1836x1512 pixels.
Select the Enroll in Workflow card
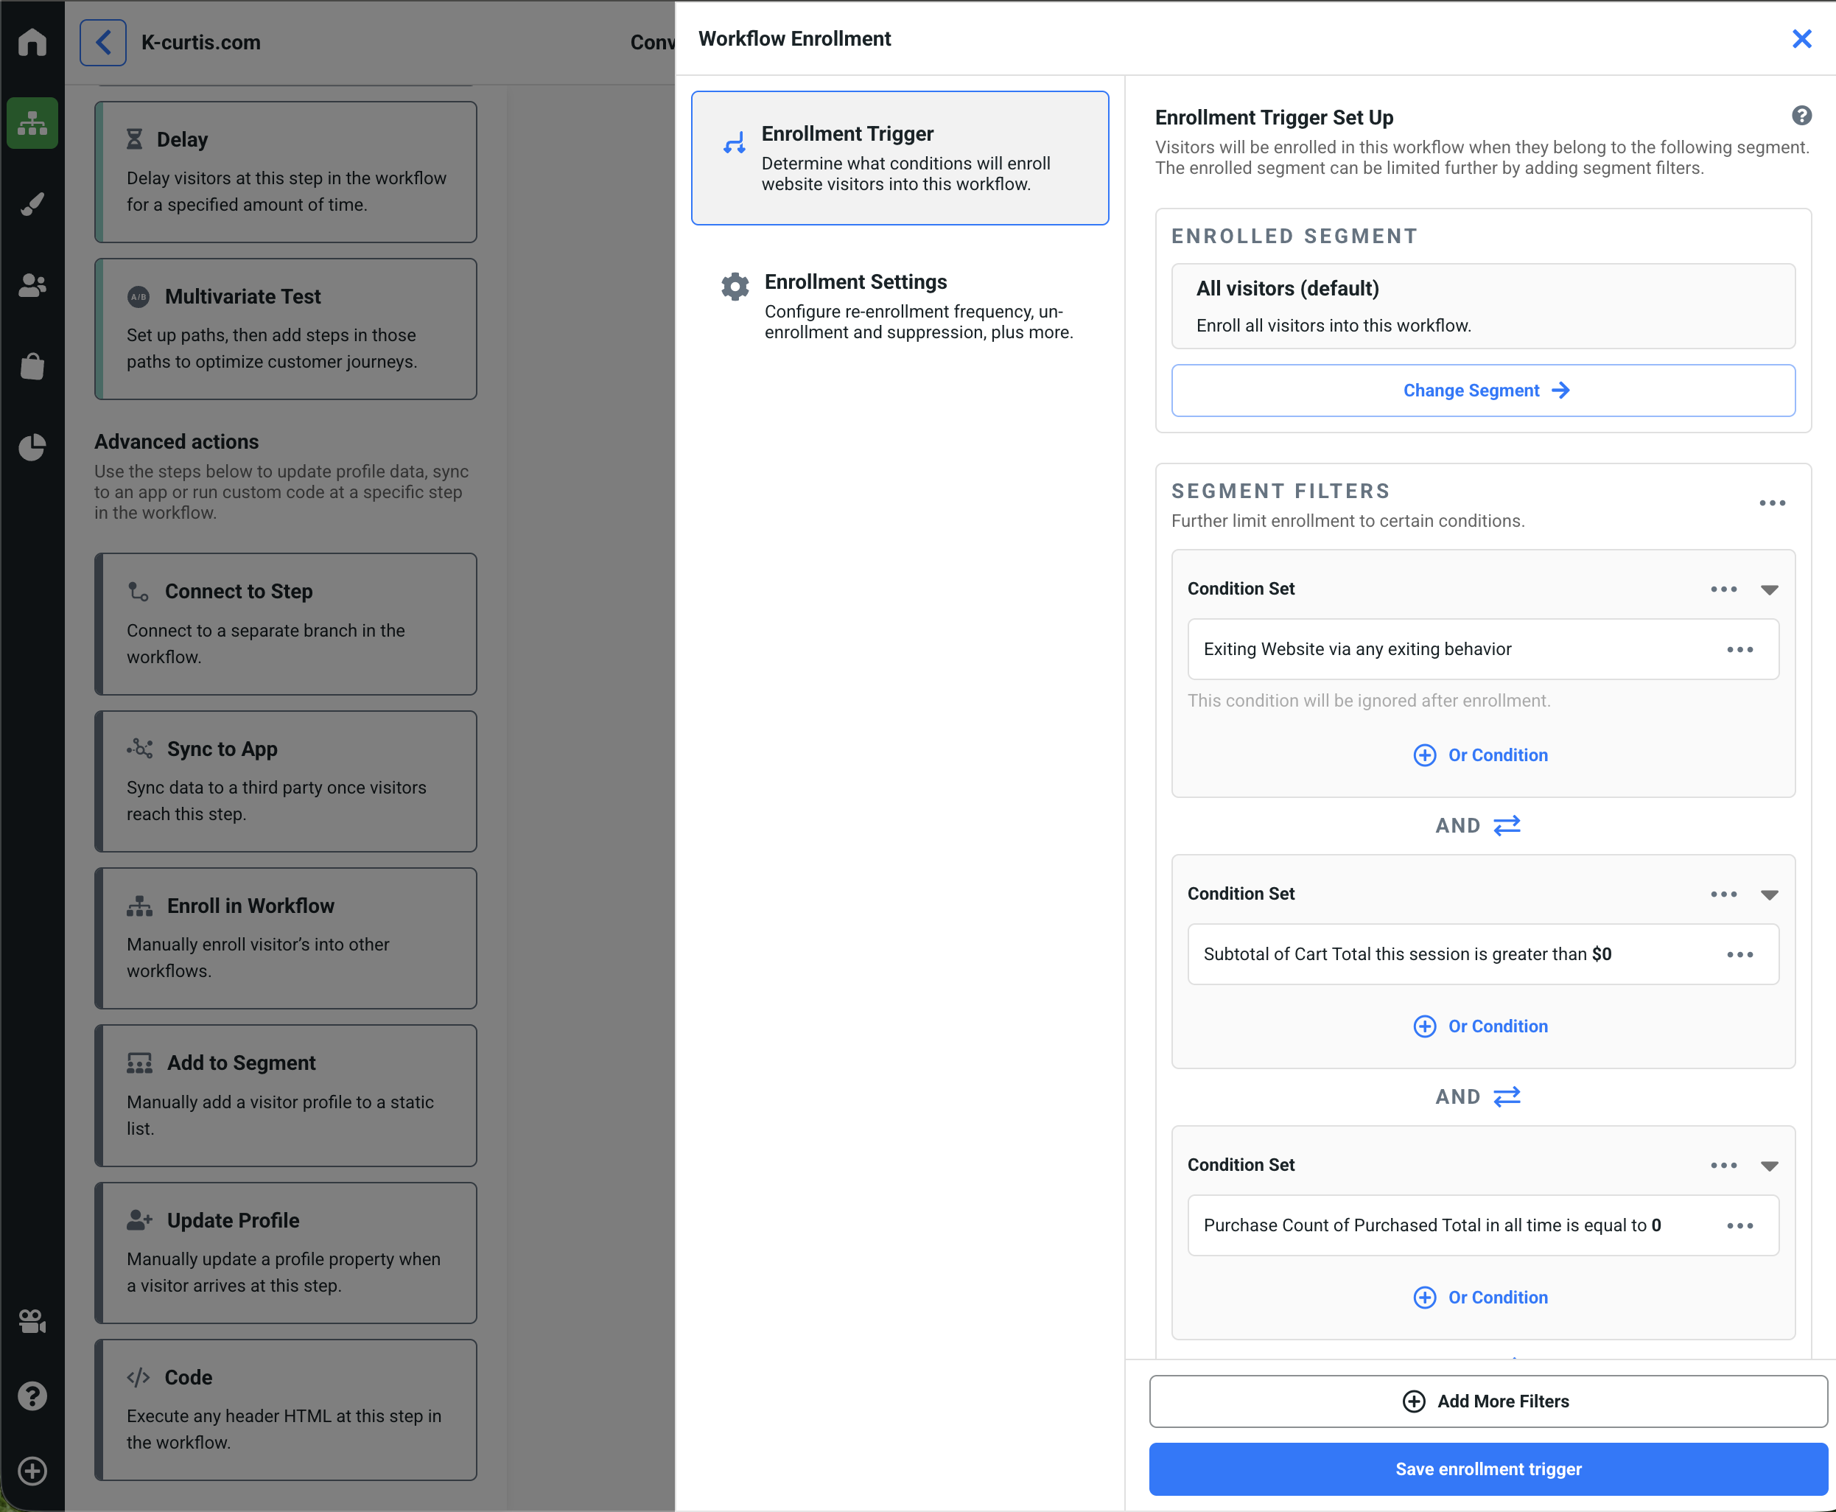pyautogui.click(x=286, y=938)
